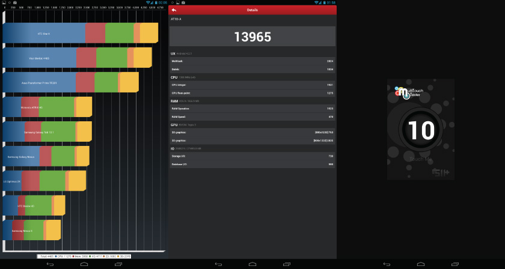This screenshot has width=505, height=269.
Task: Open recent apps under Quadrant chart
Action: [x=118, y=264]
